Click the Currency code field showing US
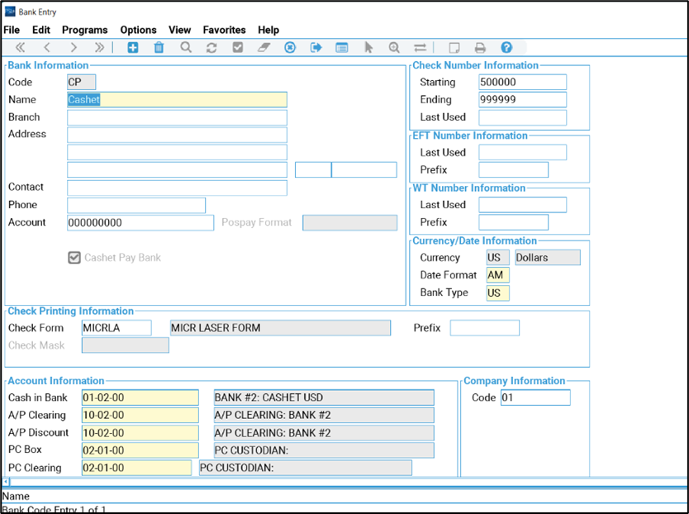689x514 pixels. tap(498, 258)
